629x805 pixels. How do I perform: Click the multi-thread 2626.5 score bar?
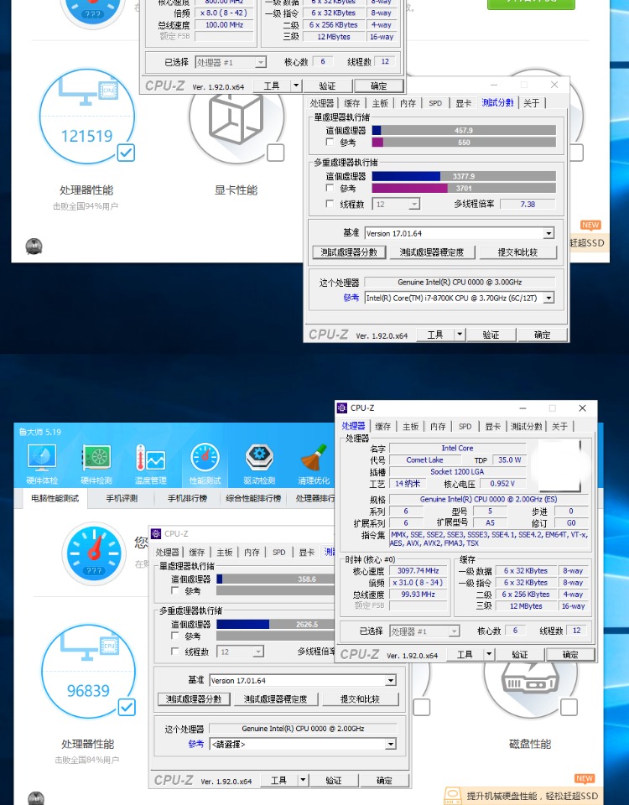click(x=276, y=624)
